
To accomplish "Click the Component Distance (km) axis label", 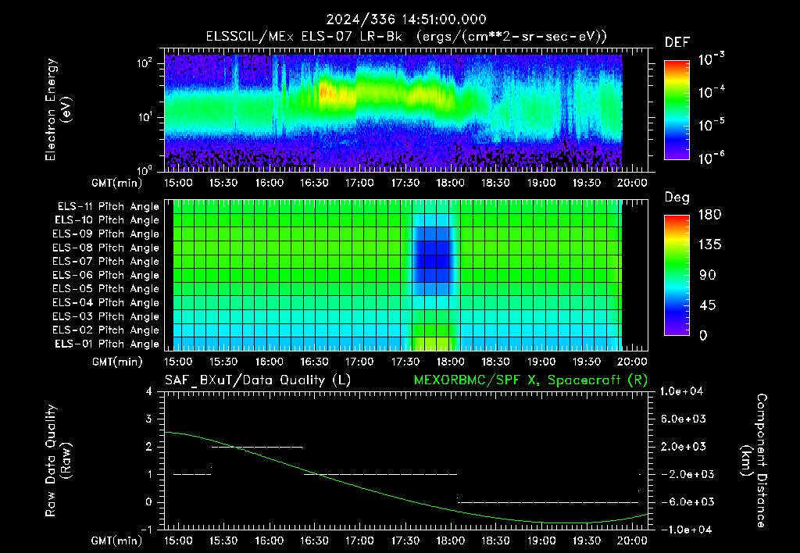I will (x=754, y=461).
